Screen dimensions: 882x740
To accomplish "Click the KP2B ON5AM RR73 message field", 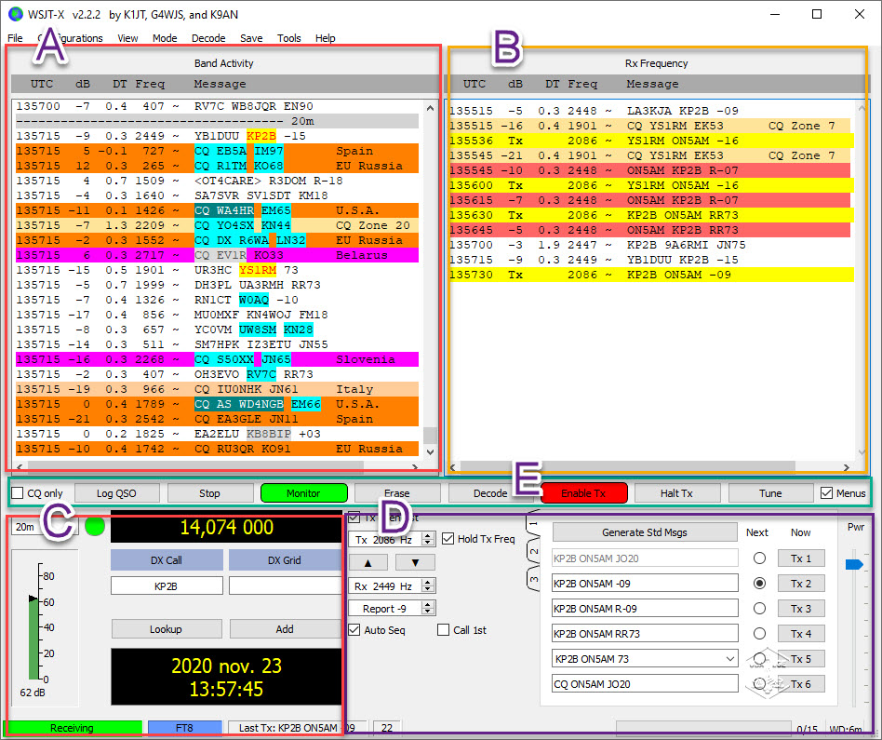I will tap(645, 634).
